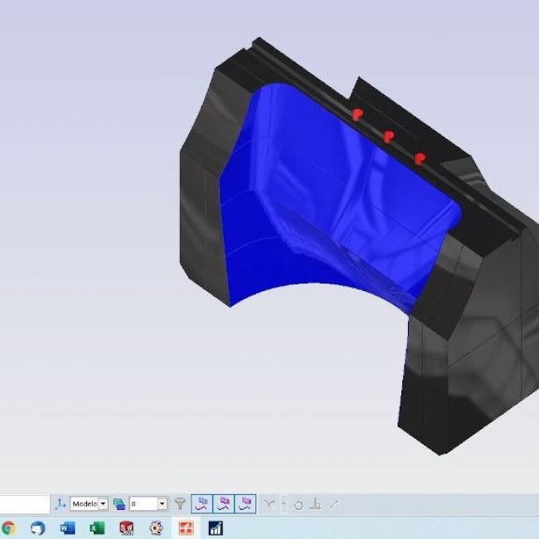Toggle the third surface snap button
This screenshot has height=539, width=539.
245,503
